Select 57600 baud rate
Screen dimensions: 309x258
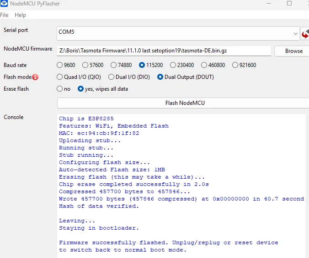click(93, 65)
